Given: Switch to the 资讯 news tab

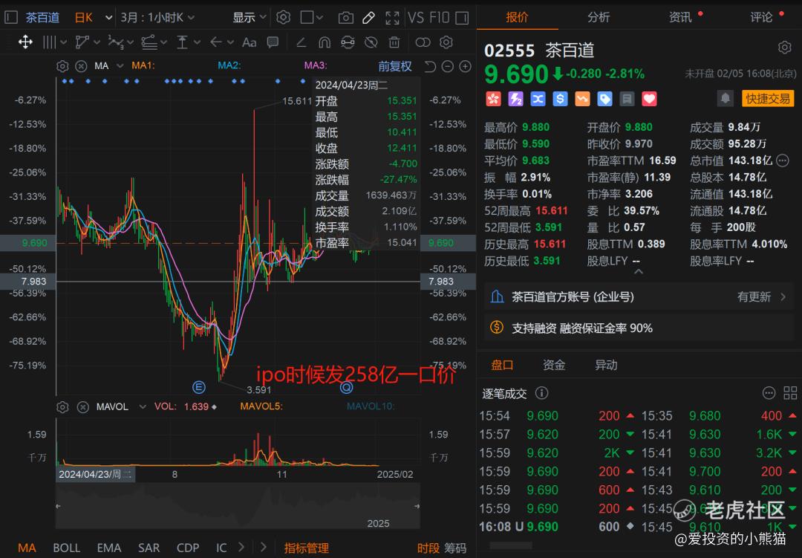Looking at the screenshot, I should click(680, 17).
